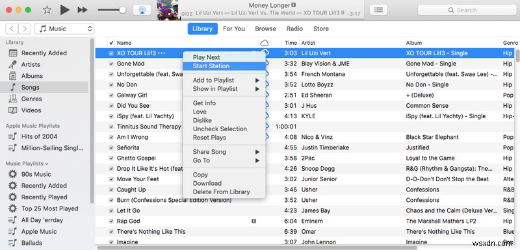This screenshot has height=250, width=520.
Task: Open the Apple Music playlist
Action: (39, 231)
